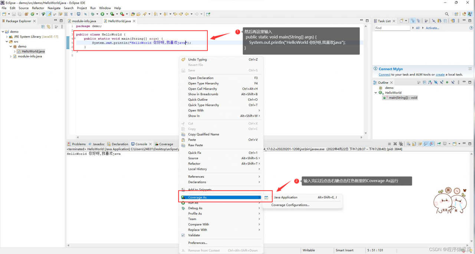Click the New Task icon in Task List
Image resolution: width=475 pixels, height=254 pixels.
pos(402,21)
